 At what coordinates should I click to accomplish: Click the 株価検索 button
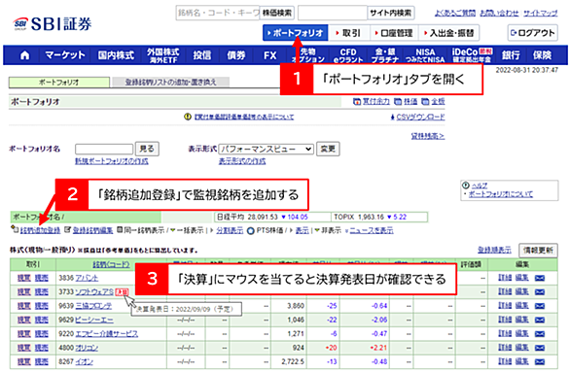tap(277, 13)
